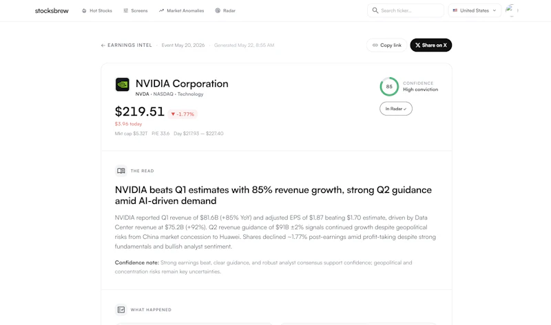Click WHAT HAPPENED section label

[151, 310]
